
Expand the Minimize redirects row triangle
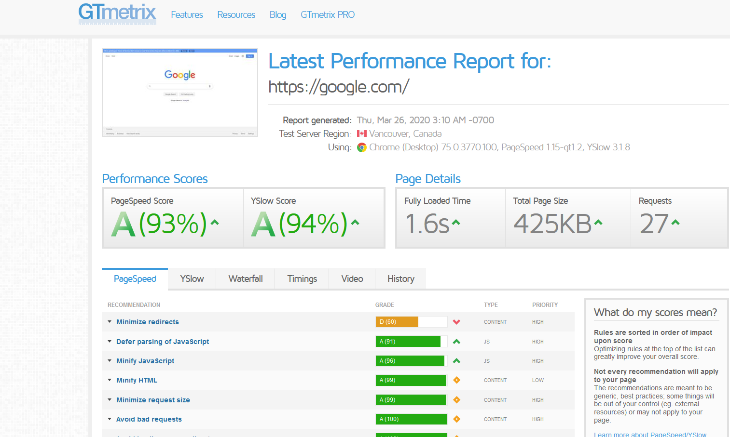tap(110, 322)
